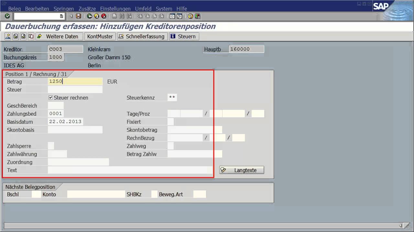Click the Find binoculars icon
This screenshot has width=414, height=232.
[x=122, y=16]
